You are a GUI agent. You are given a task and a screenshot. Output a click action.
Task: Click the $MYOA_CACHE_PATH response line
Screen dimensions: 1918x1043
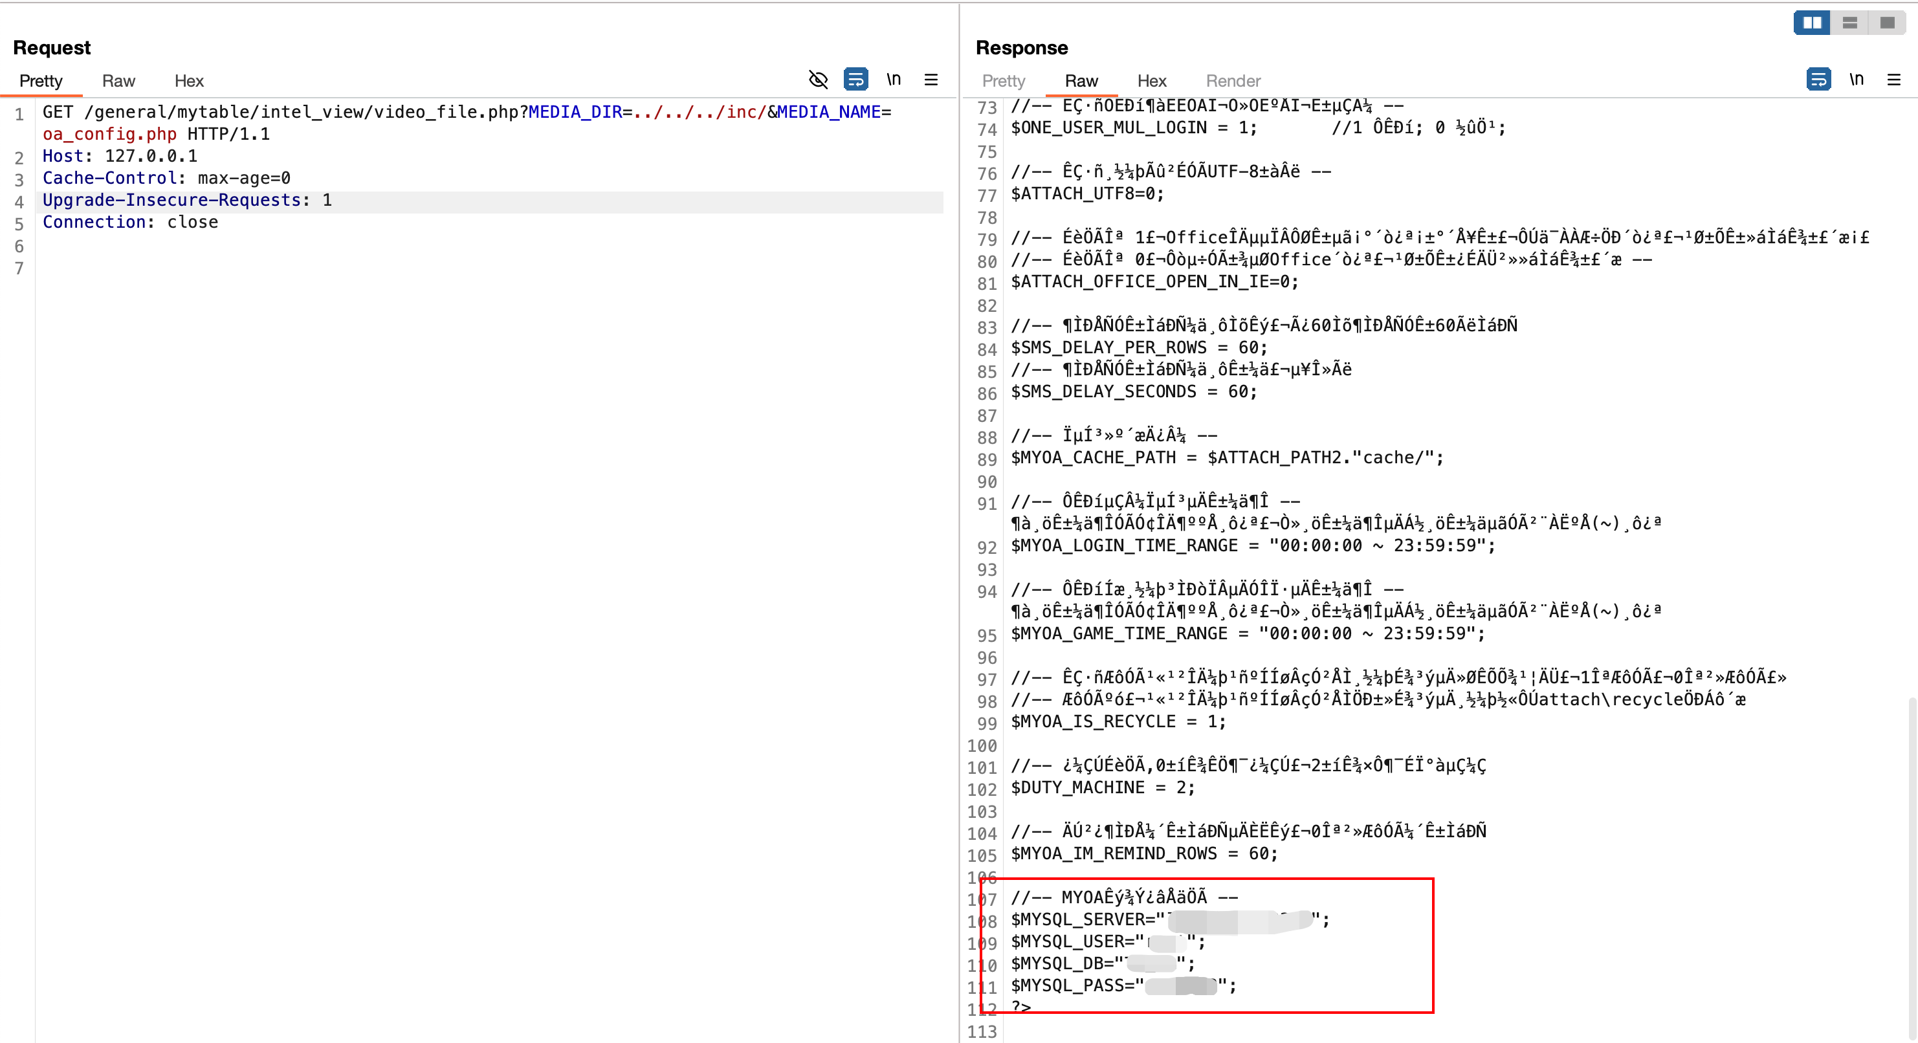(x=1227, y=458)
